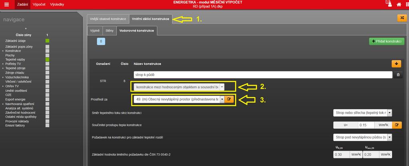The height and width of the screenshot is (166, 409).
Task: Switch to Zadání menu
Action: [22, 4]
